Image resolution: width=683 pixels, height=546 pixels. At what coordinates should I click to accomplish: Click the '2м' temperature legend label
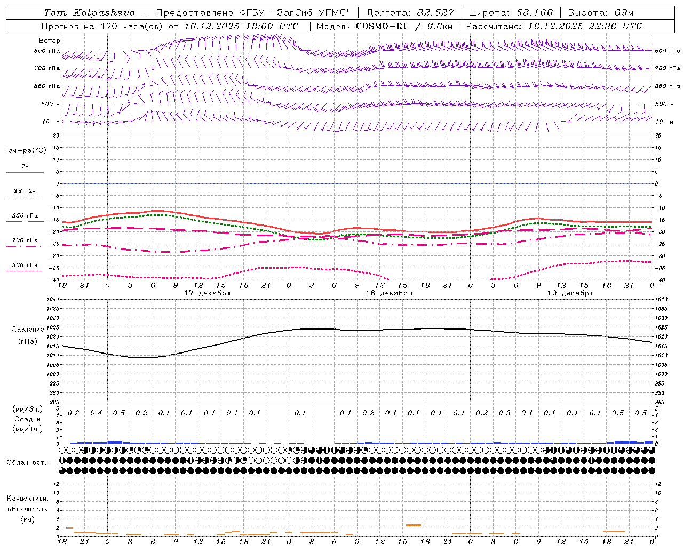25,166
